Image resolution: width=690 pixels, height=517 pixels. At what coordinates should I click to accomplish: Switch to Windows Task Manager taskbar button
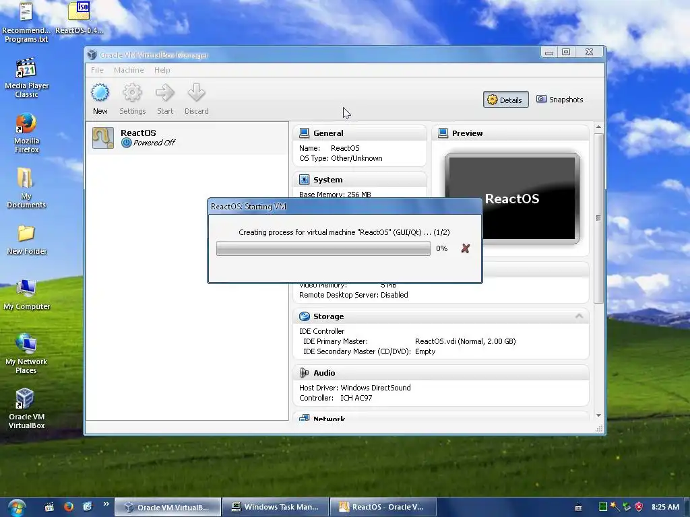coord(276,507)
